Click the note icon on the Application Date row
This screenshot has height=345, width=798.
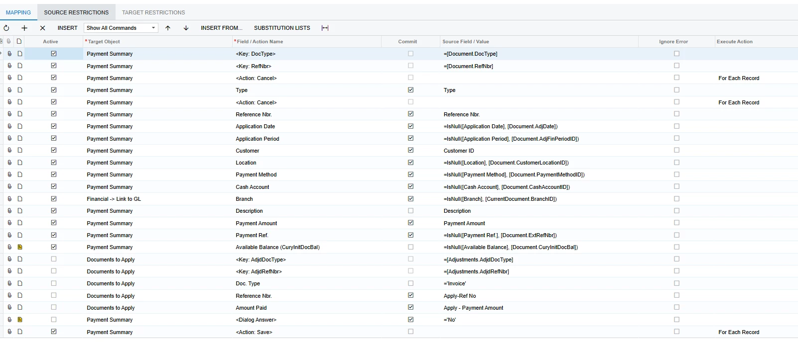coord(20,126)
